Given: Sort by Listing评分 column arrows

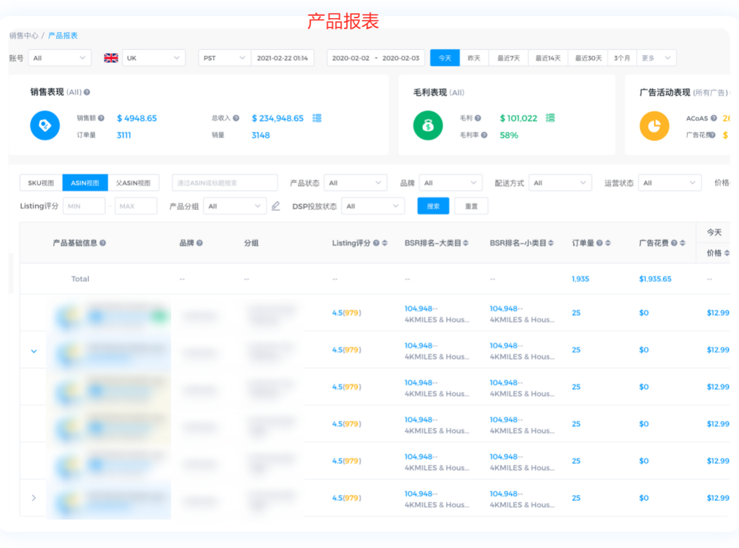Looking at the screenshot, I should [x=384, y=243].
